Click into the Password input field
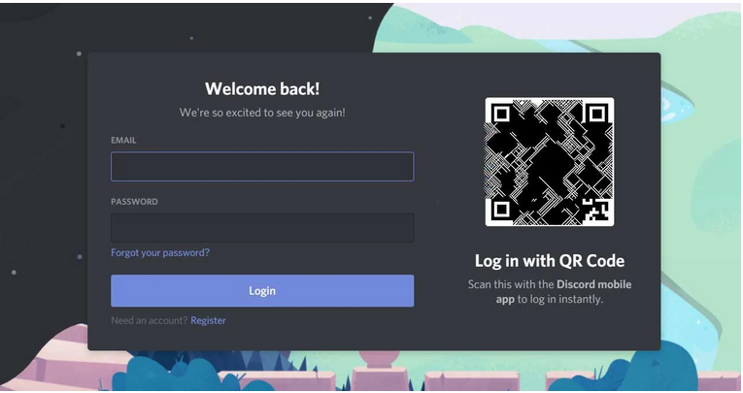743x393 pixels. point(262,228)
